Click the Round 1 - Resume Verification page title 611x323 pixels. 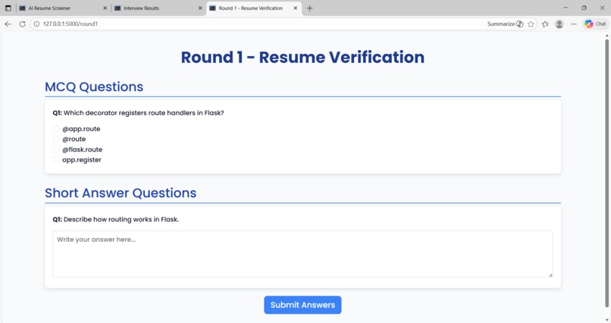click(x=302, y=58)
